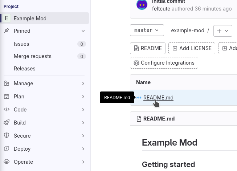Click the markdown file icon beside README.md
Image resolution: width=237 pixels, height=171 pixels.
(139, 97)
